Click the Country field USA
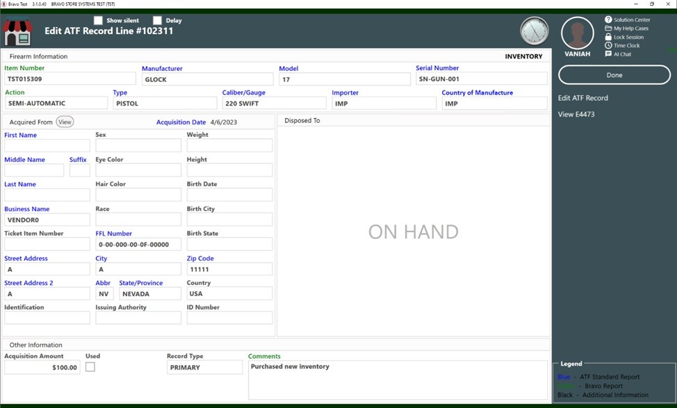This screenshot has height=408, width=677. [229, 293]
